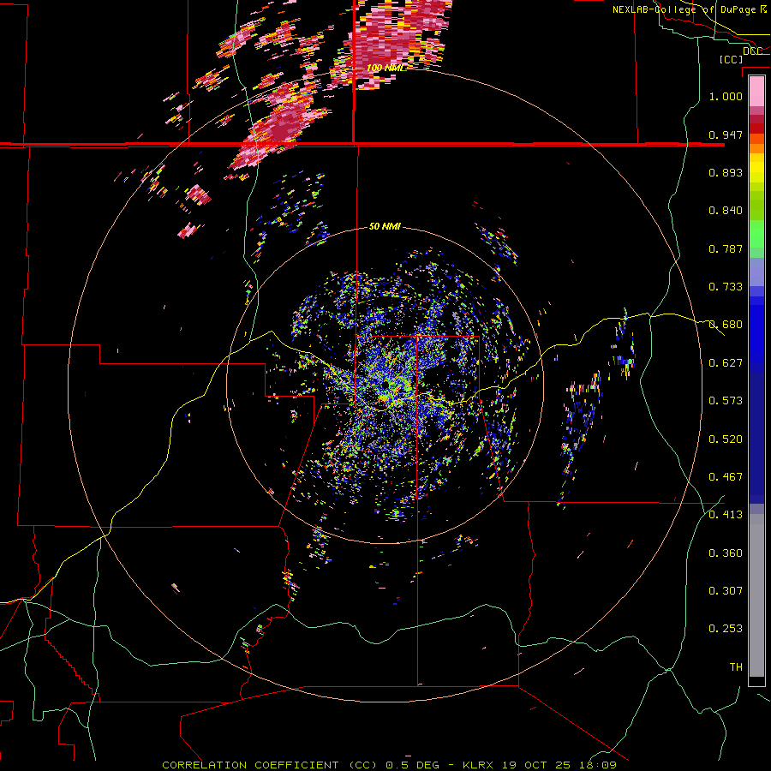Screen dimensions: 771x771
Task: Select the 1.000 color scale value
Action: point(726,96)
